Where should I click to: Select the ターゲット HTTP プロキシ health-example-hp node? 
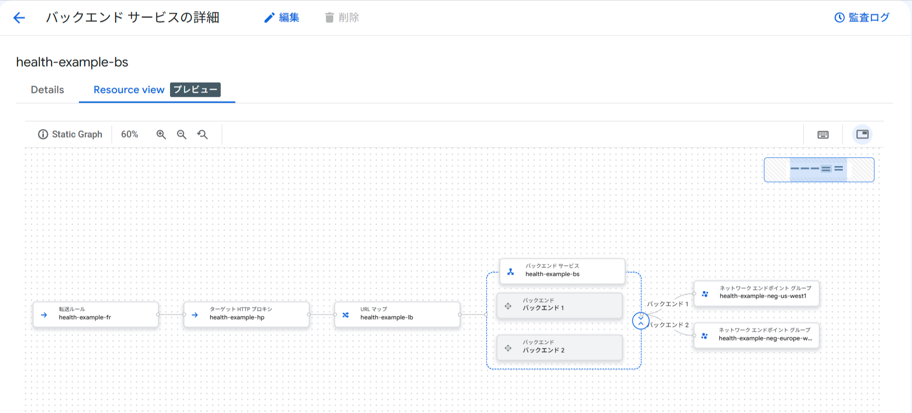247,314
